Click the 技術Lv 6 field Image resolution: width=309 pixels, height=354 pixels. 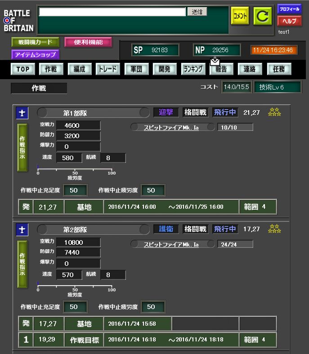278,87
